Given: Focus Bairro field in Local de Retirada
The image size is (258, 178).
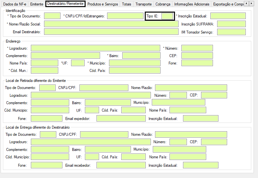Looking at the screenshot, I should pyautogui.click(x=108, y=103).
